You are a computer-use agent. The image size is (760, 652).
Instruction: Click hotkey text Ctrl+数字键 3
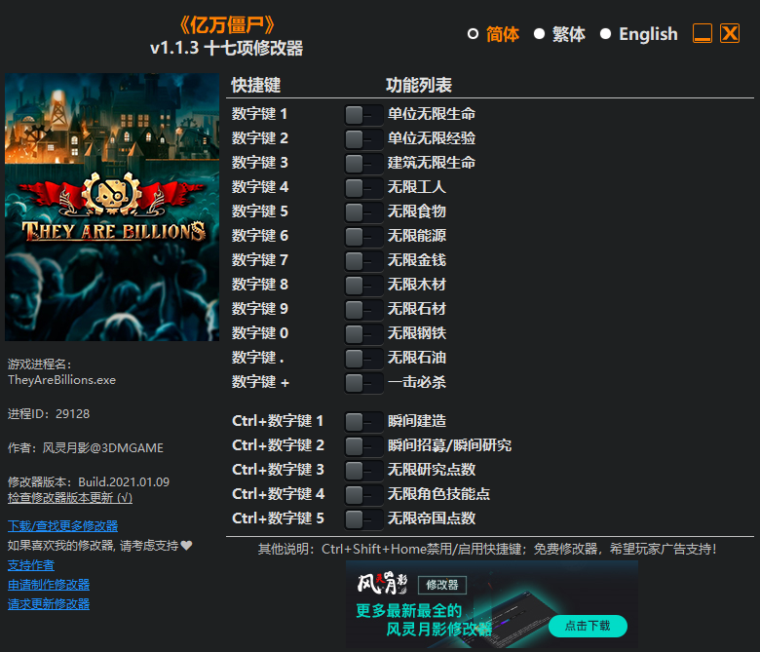278,470
